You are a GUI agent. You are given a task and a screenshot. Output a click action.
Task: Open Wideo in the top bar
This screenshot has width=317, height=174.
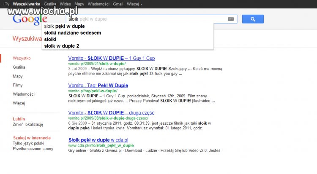(x=65, y=4)
